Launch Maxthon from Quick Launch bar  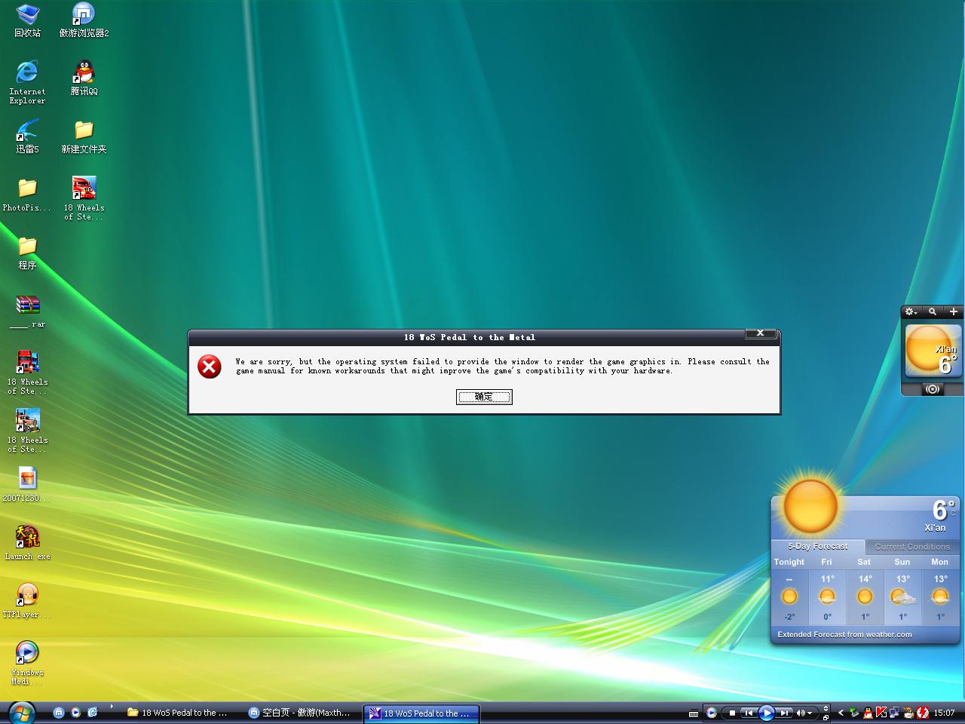(59, 712)
